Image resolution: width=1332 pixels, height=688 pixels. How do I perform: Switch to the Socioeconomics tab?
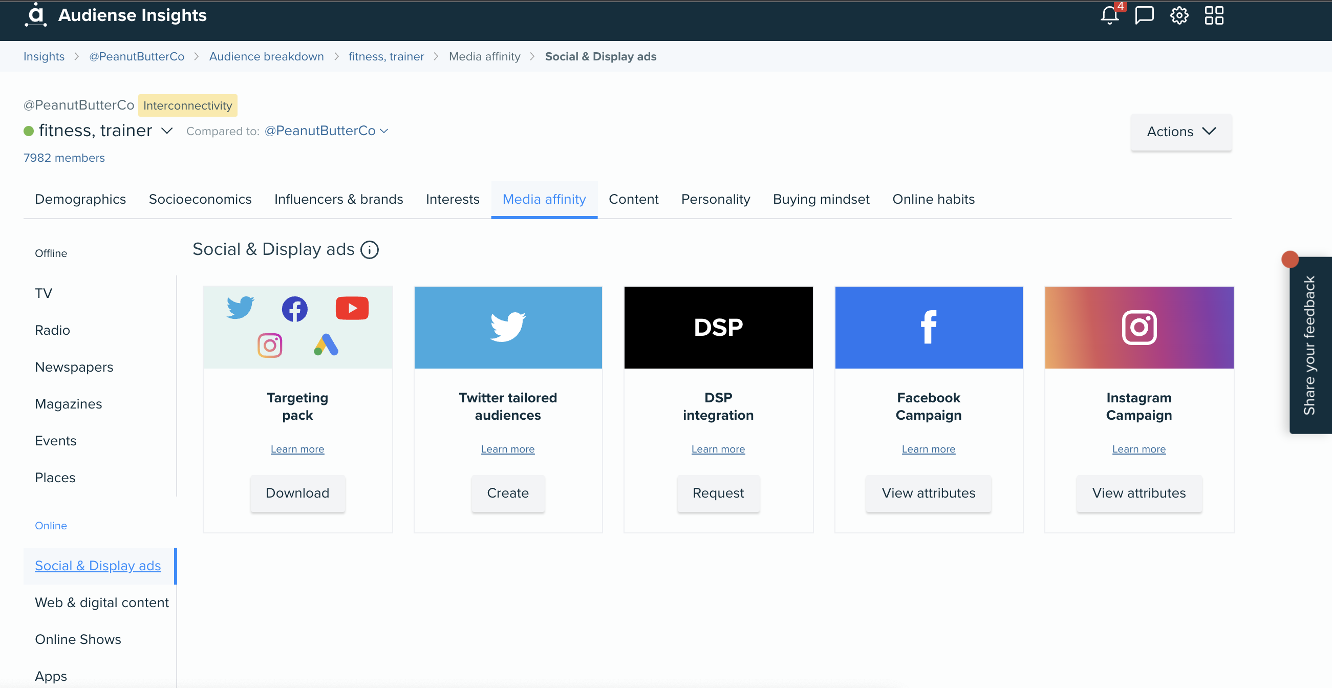pos(200,200)
